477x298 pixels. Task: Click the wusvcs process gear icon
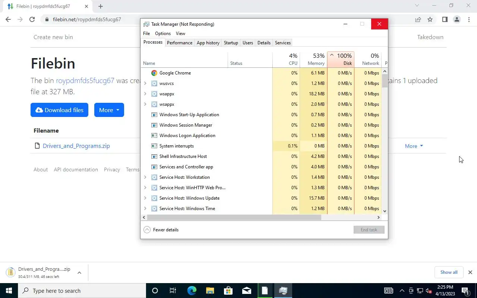pos(154,83)
